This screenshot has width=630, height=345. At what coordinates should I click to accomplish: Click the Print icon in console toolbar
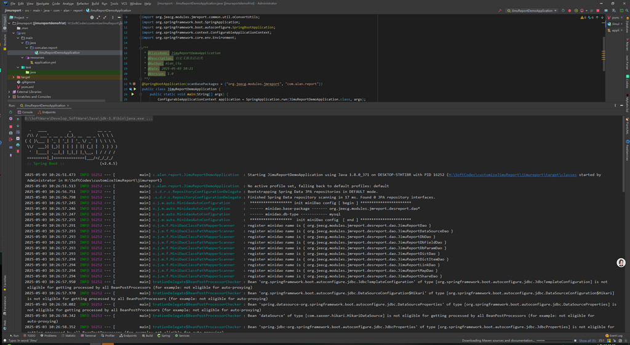(x=18, y=145)
